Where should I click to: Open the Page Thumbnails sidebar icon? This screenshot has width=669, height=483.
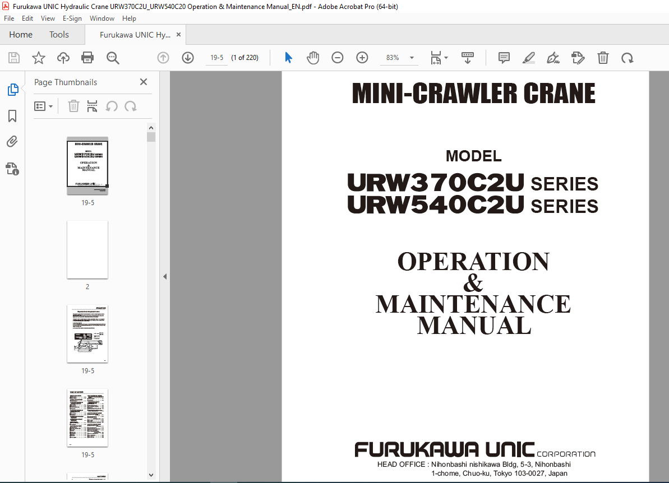13,90
